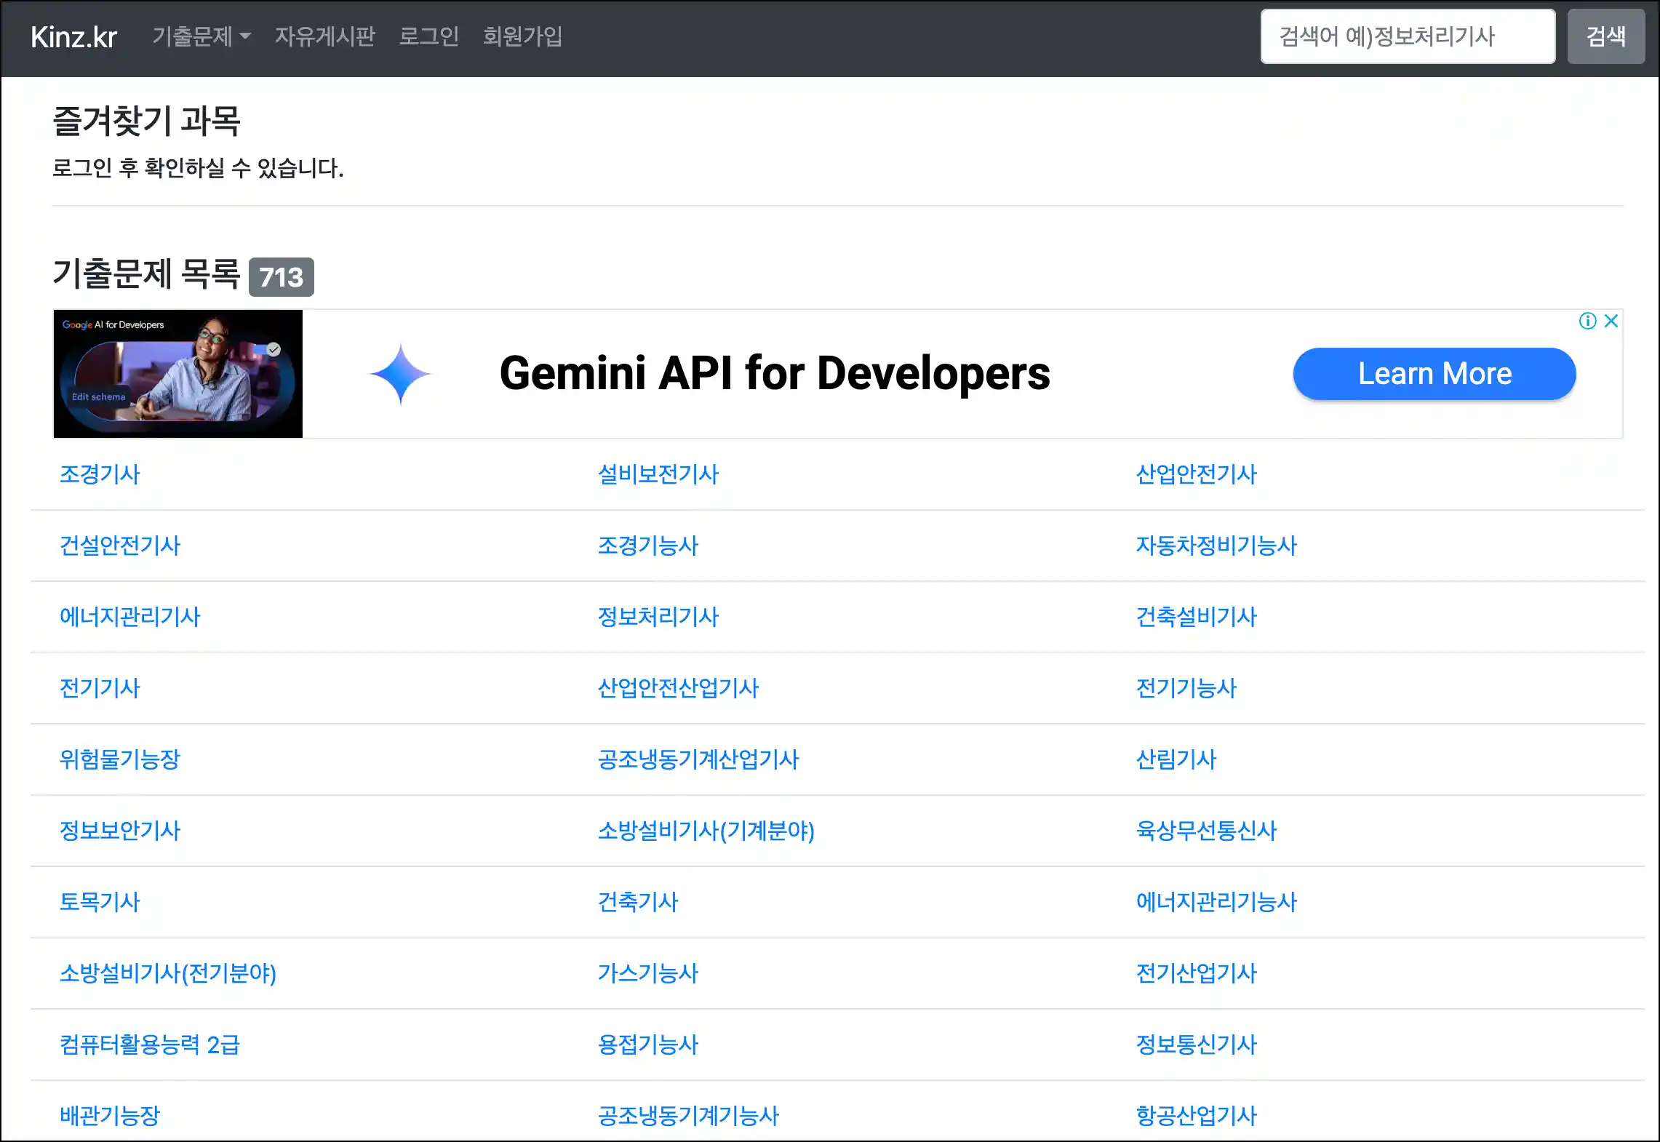
Task: Open the 산업안전기사 exam link
Action: (x=1197, y=474)
